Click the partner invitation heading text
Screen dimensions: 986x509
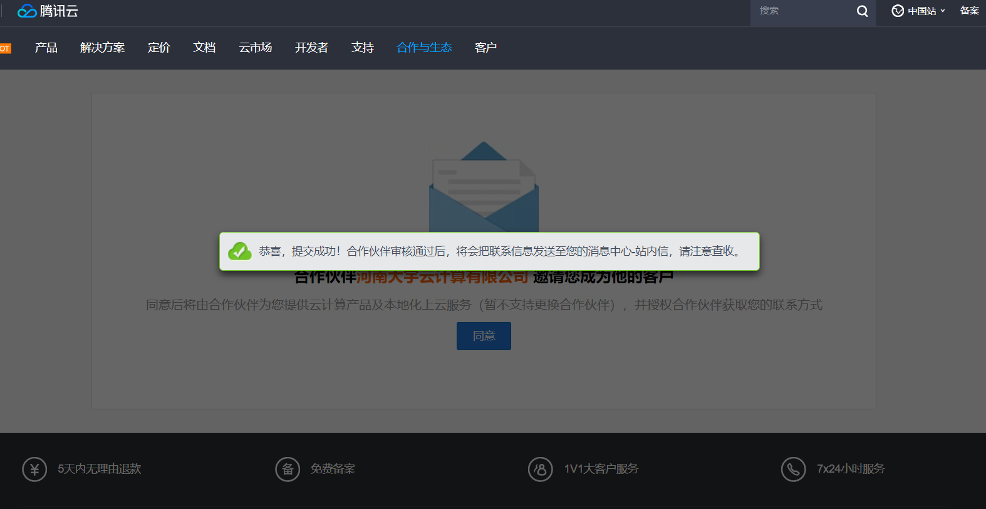pyautogui.click(x=484, y=277)
